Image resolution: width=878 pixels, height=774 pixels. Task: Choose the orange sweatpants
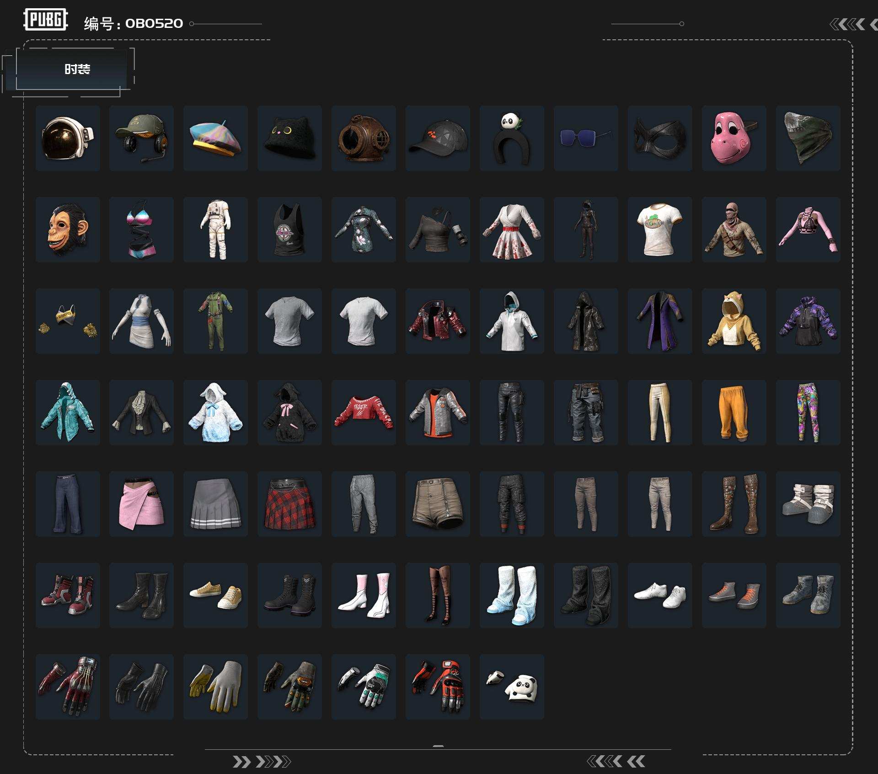point(734,412)
